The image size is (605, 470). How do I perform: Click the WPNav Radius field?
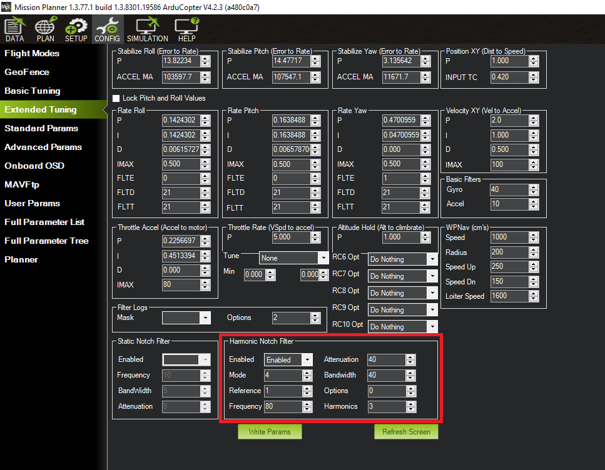point(509,252)
